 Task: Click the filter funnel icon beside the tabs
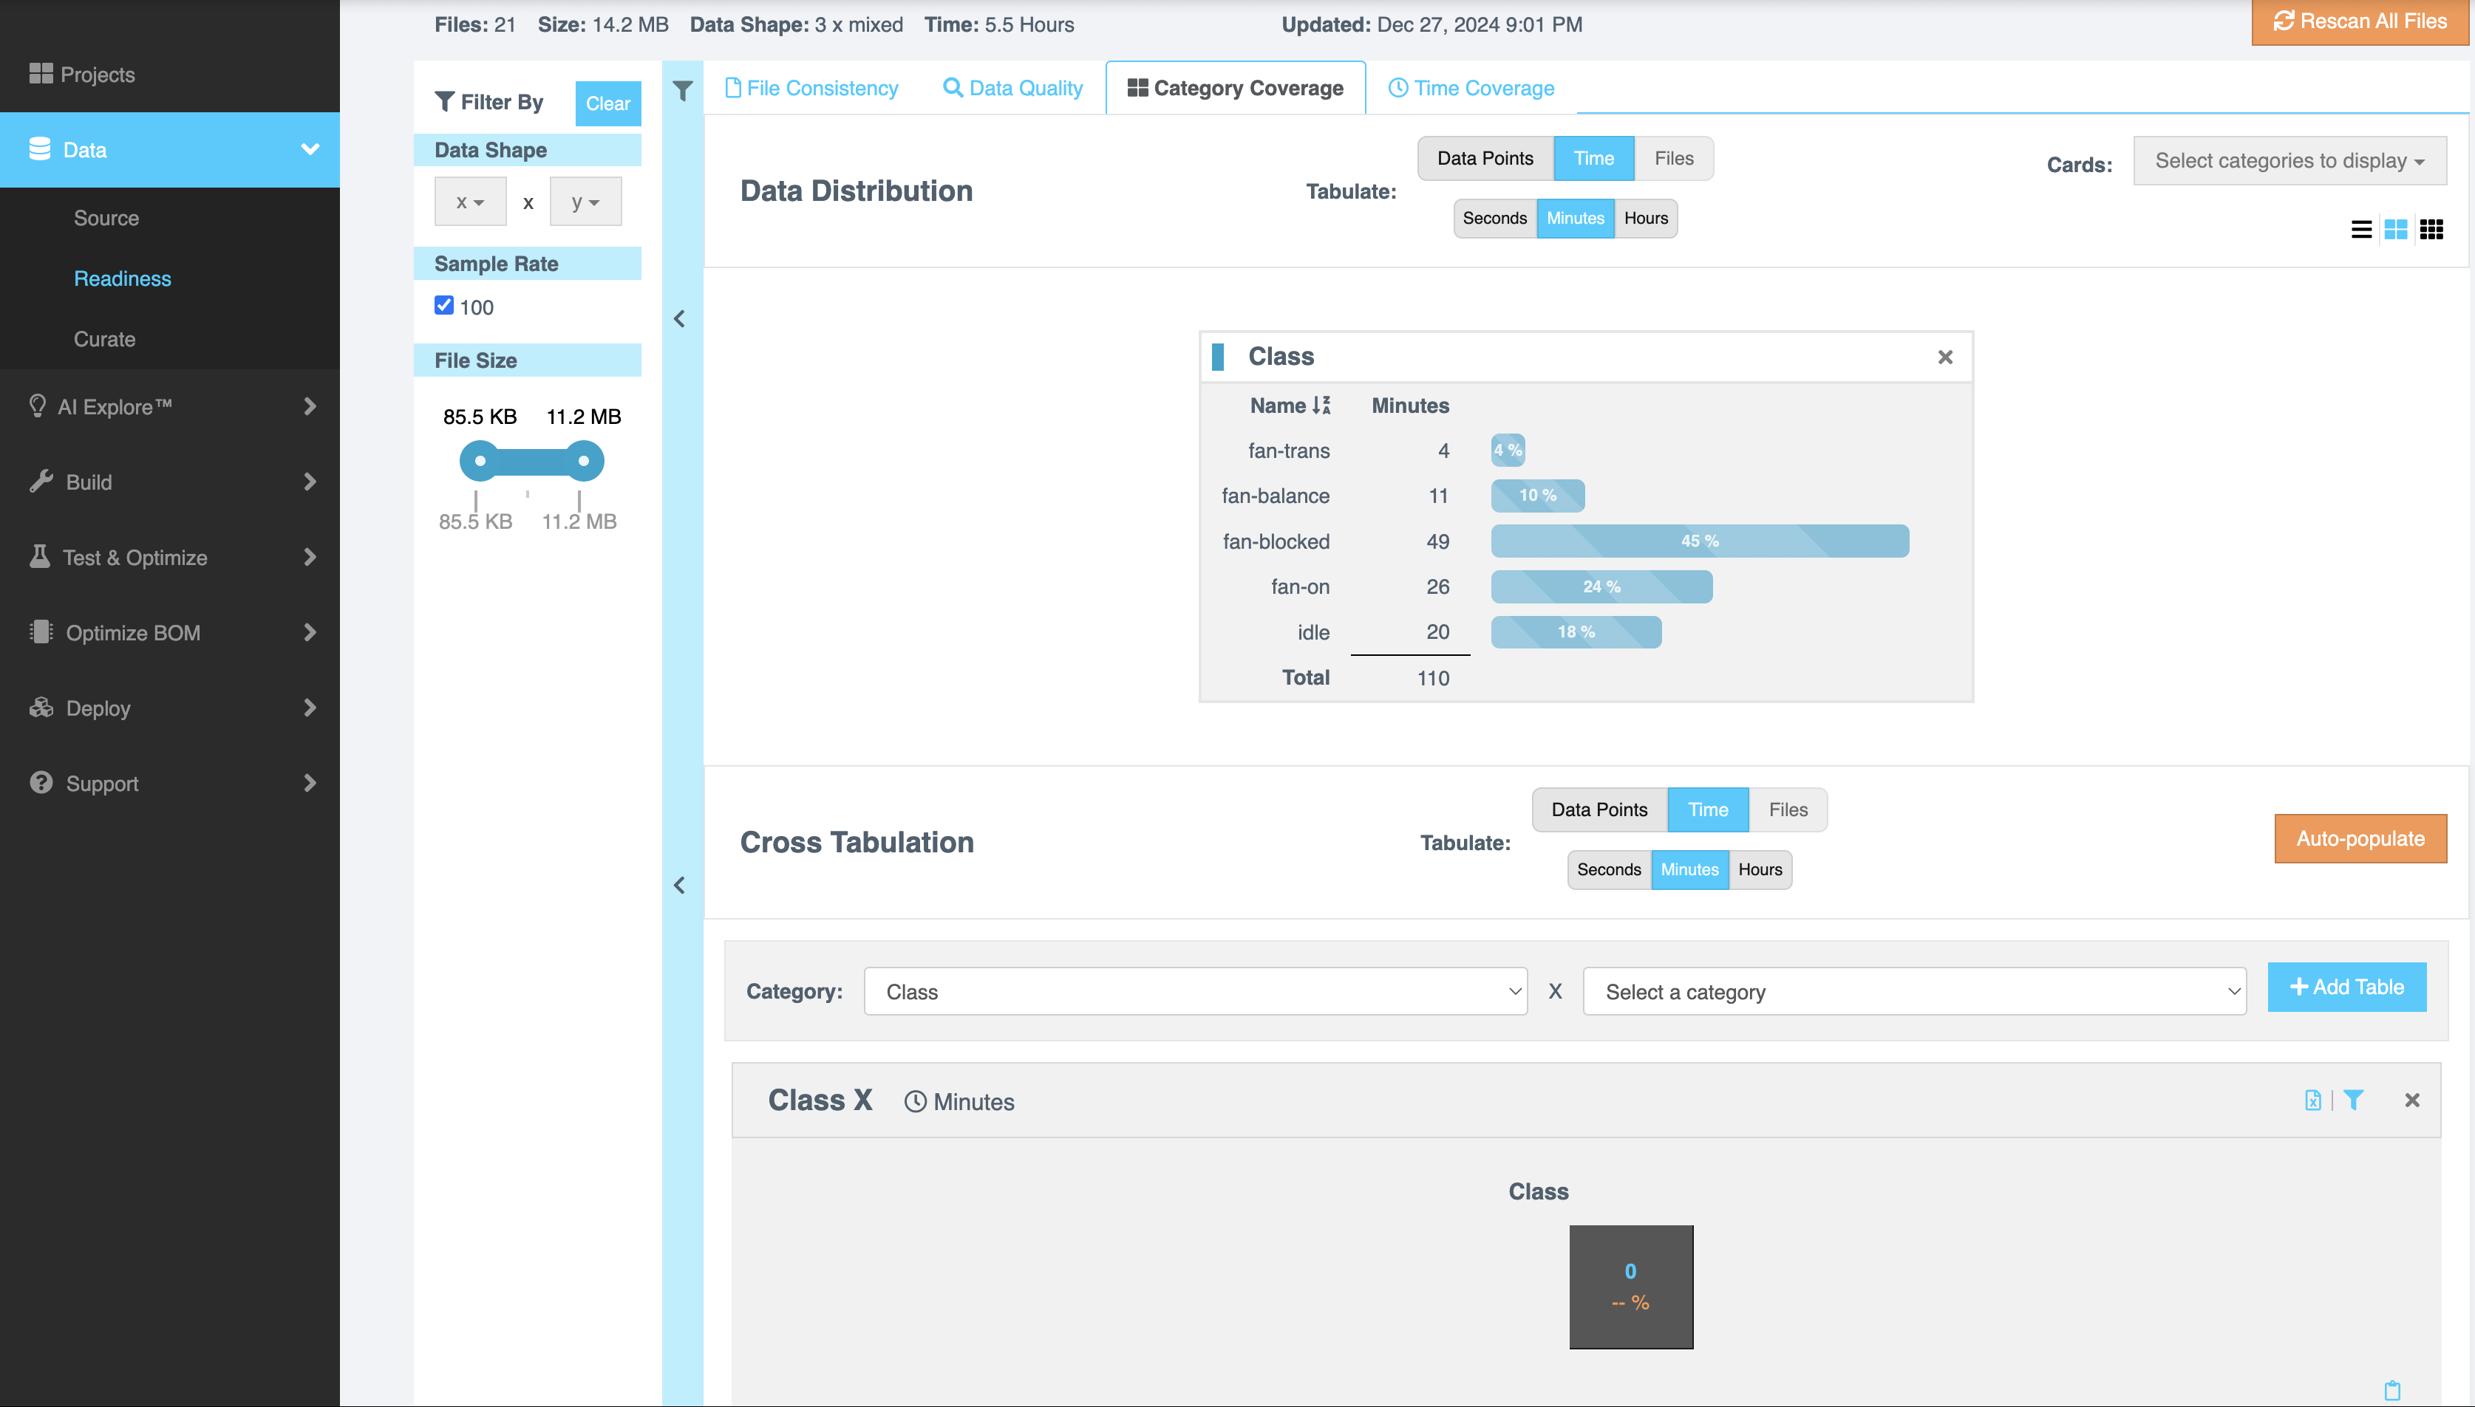click(683, 91)
